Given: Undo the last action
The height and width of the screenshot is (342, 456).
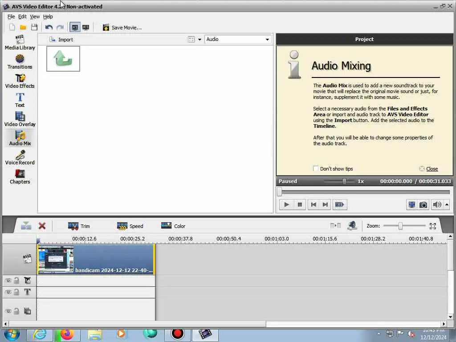Looking at the screenshot, I should click(x=49, y=27).
